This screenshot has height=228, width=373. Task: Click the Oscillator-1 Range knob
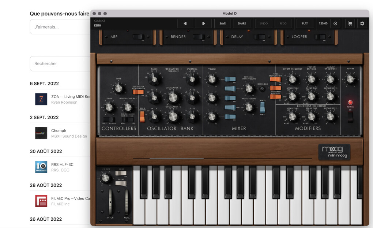coord(154,79)
